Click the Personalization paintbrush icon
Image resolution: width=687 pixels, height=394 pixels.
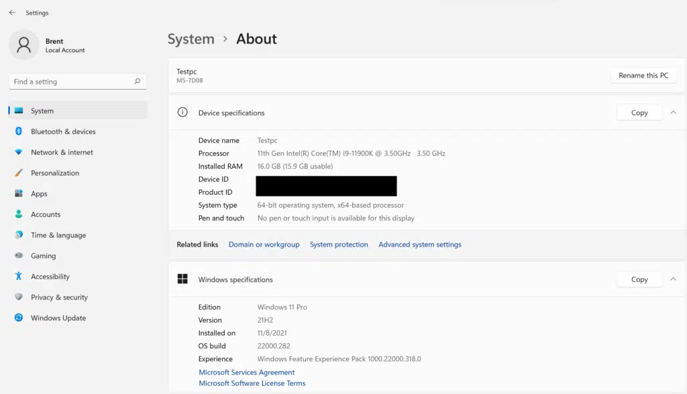tap(18, 172)
